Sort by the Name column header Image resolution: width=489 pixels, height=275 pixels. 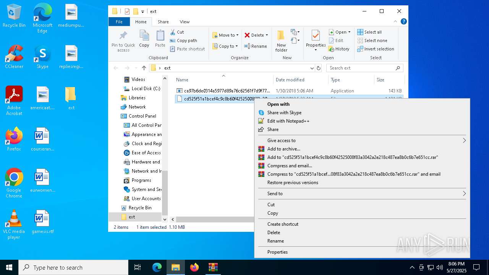point(224,80)
